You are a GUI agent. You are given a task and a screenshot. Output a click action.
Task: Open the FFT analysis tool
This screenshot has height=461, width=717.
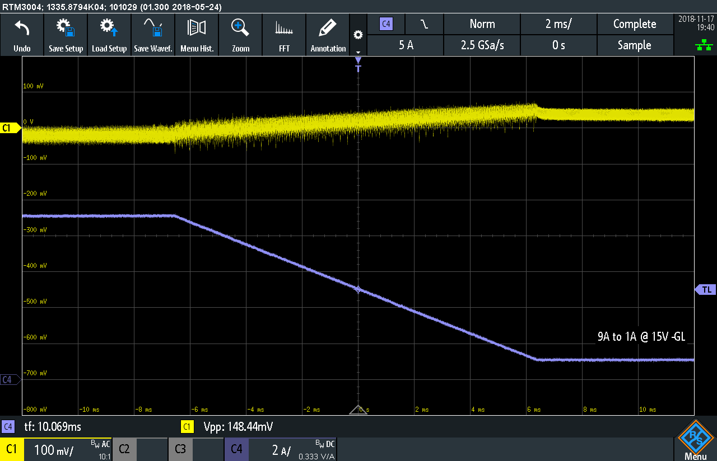coord(284,35)
